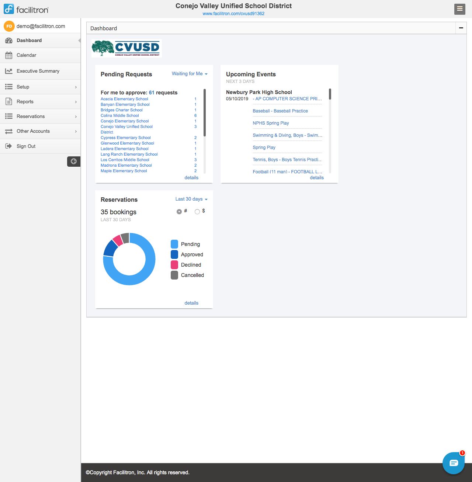Select the $ revenue radio button
This screenshot has width=472, height=482.
click(197, 212)
